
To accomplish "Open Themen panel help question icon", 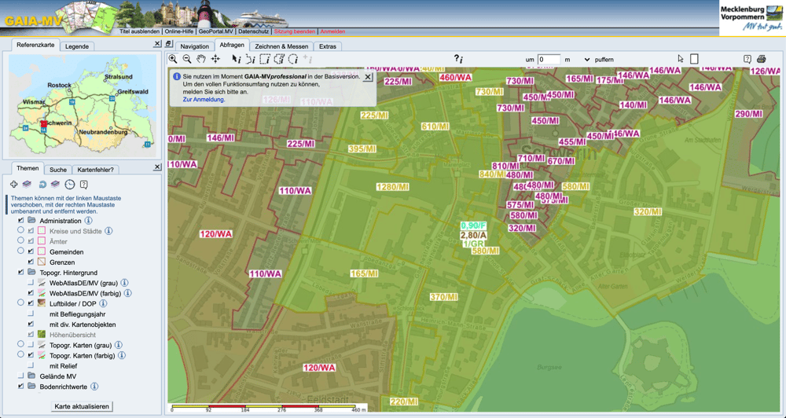I will [84, 185].
